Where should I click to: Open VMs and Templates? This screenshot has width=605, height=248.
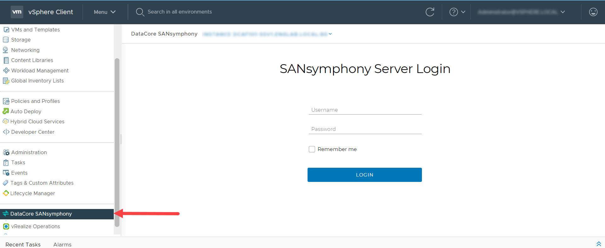[x=35, y=30]
